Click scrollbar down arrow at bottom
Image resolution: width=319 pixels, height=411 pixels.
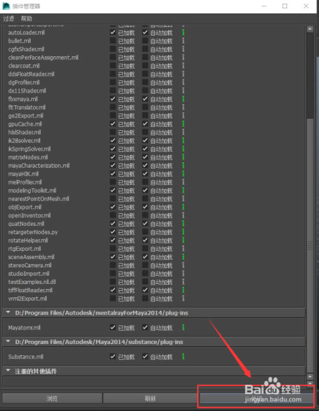(310, 384)
